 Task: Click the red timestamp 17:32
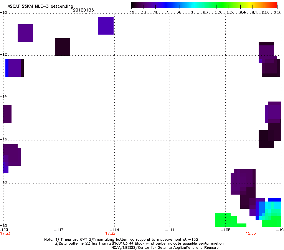pyautogui.click(x=110, y=233)
